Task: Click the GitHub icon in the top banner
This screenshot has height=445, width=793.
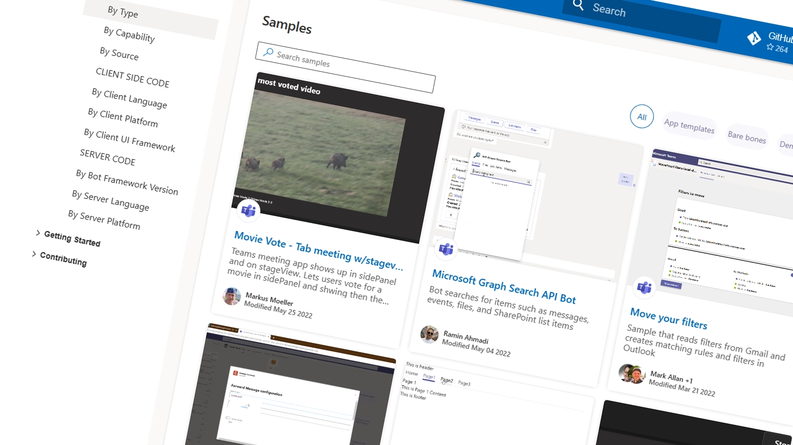Action: tap(755, 38)
